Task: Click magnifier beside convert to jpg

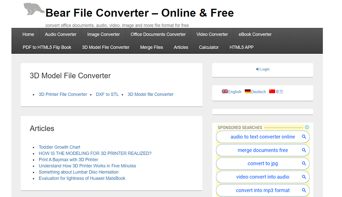Action: [x=304, y=163]
